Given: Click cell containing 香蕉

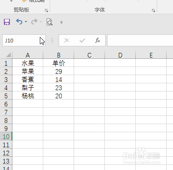Looking at the screenshot, I should point(28,79).
